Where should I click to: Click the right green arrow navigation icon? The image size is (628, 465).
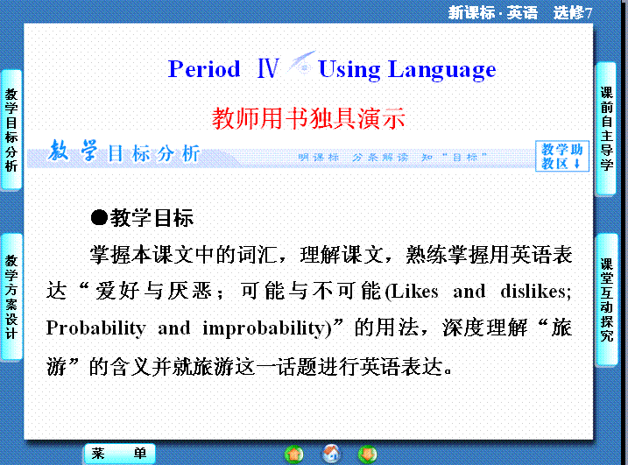369,454
